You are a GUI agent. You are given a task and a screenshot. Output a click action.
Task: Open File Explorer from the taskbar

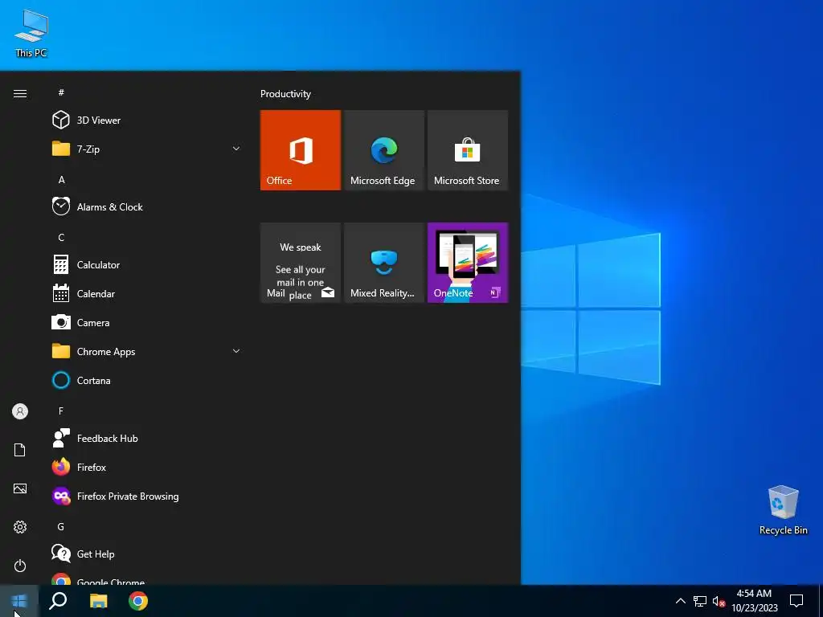[x=98, y=601]
